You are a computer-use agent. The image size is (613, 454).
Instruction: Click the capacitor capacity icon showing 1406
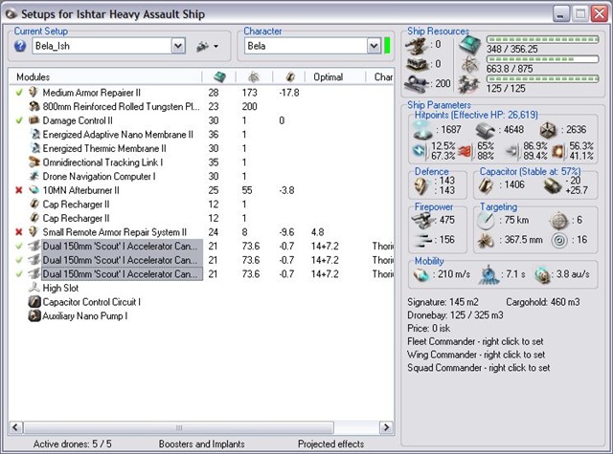(486, 185)
